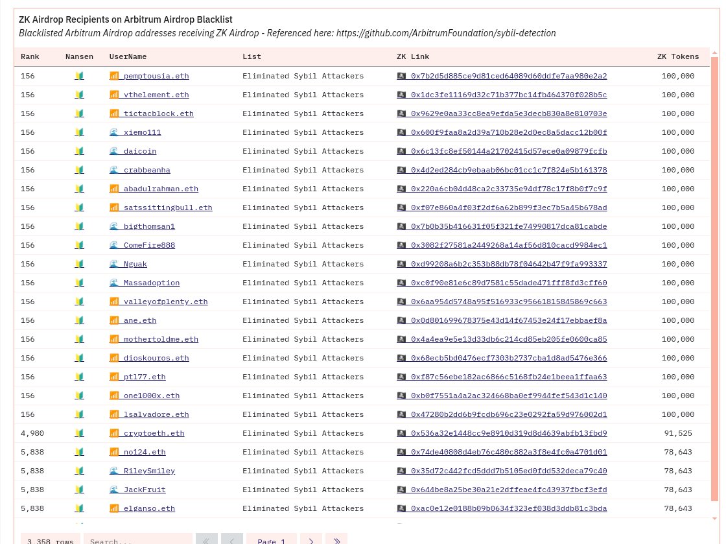
Task: Open mothertoldme.eth username link
Action: (161, 339)
